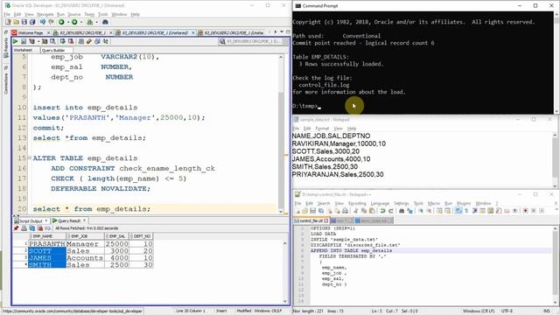Click the green Forward navigation icon
The width and height of the screenshot is (560, 315).
pyautogui.click(x=74, y=22)
